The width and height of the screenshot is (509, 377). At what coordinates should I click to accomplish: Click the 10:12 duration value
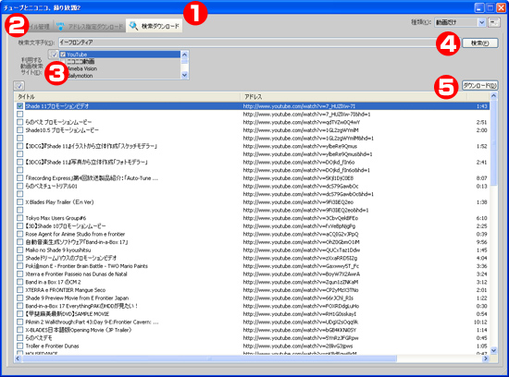pos(480,322)
